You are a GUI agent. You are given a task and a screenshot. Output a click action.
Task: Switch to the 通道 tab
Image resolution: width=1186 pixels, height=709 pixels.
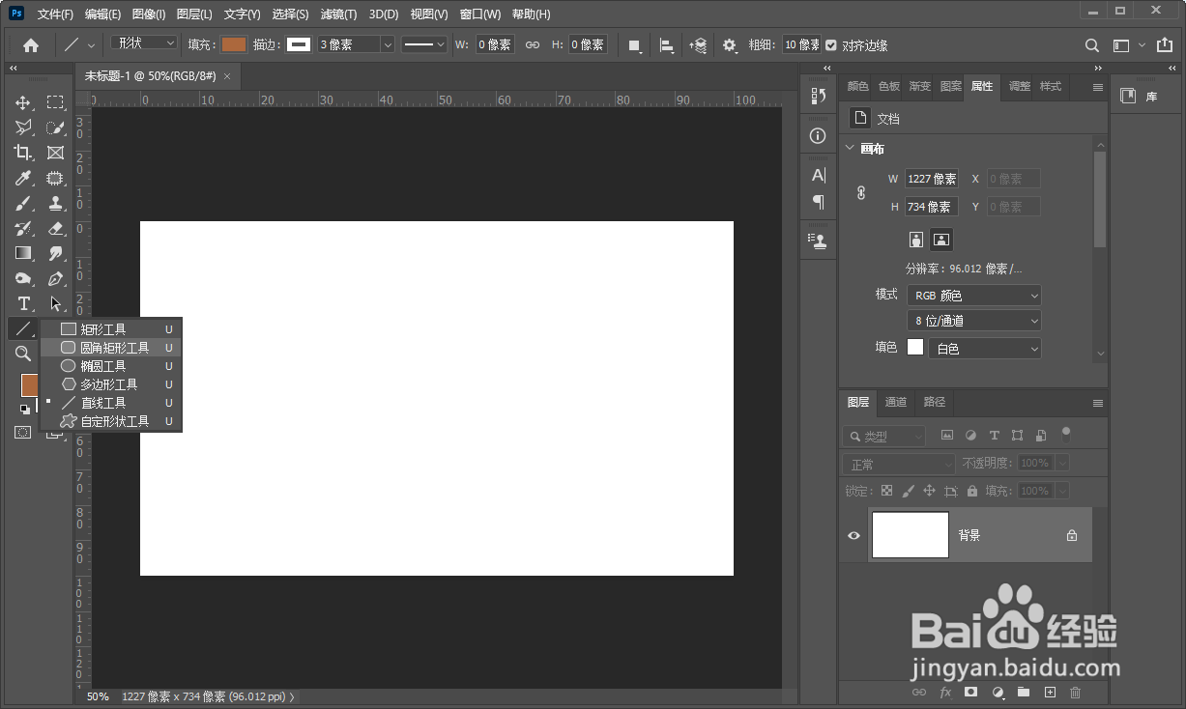click(x=896, y=402)
